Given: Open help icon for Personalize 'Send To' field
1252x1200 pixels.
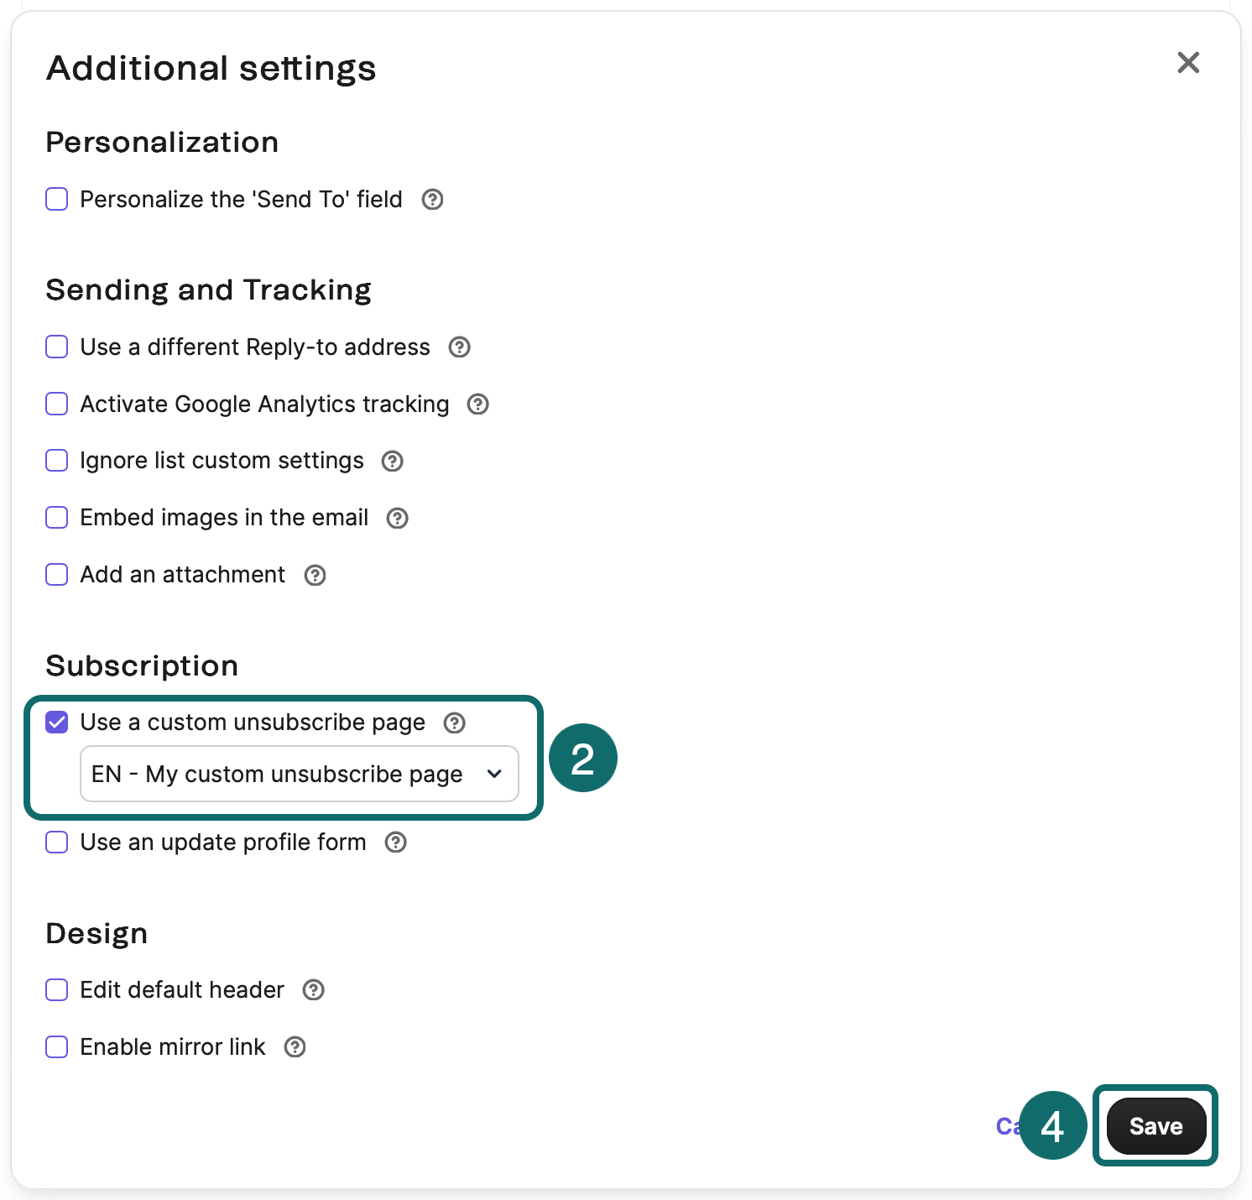Looking at the screenshot, I should point(432,200).
